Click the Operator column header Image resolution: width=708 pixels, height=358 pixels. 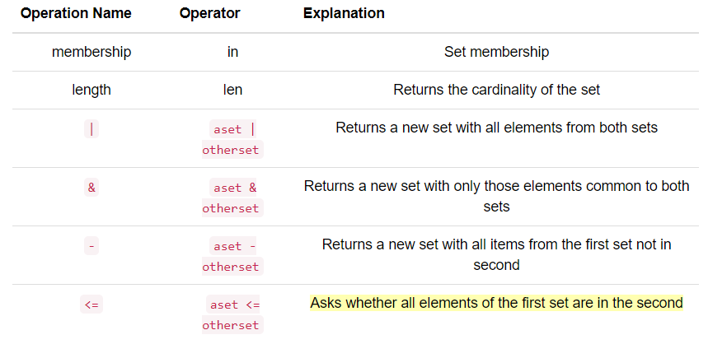[x=209, y=13]
